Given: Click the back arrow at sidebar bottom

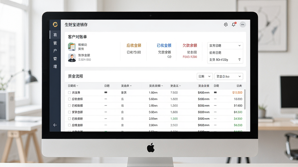Looking at the screenshot, I should (55, 125).
